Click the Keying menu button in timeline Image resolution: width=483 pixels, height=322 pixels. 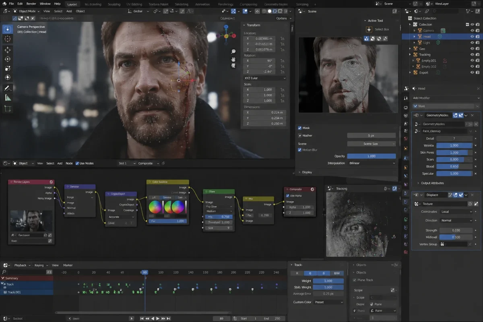[41, 265]
